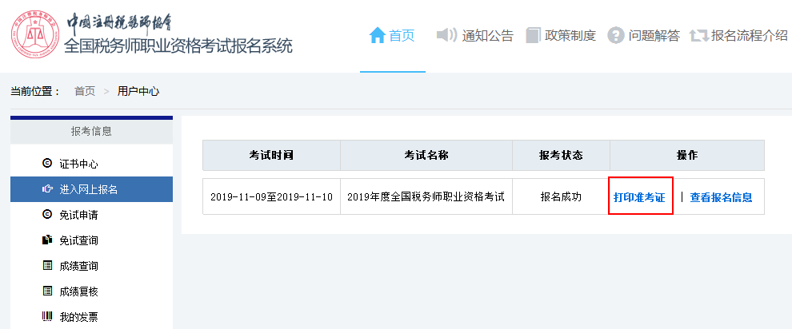The height and width of the screenshot is (329, 792).
Task: Select 成绩复核 in the sidebar
Action: click(91, 291)
